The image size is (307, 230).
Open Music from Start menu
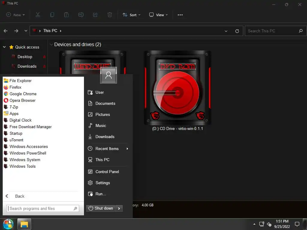tap(97, 125)
